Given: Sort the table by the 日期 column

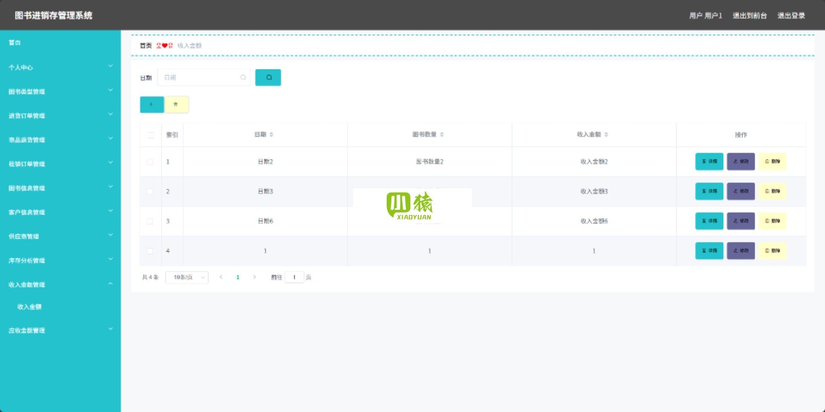Looking at the screenshot, I should [x=271, y=135].
